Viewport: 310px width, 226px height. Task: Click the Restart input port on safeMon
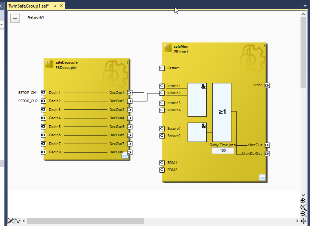(x=162, y=68)
